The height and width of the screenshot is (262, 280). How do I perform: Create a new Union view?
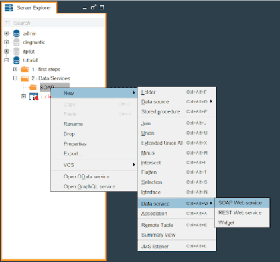tap(176, 133)
